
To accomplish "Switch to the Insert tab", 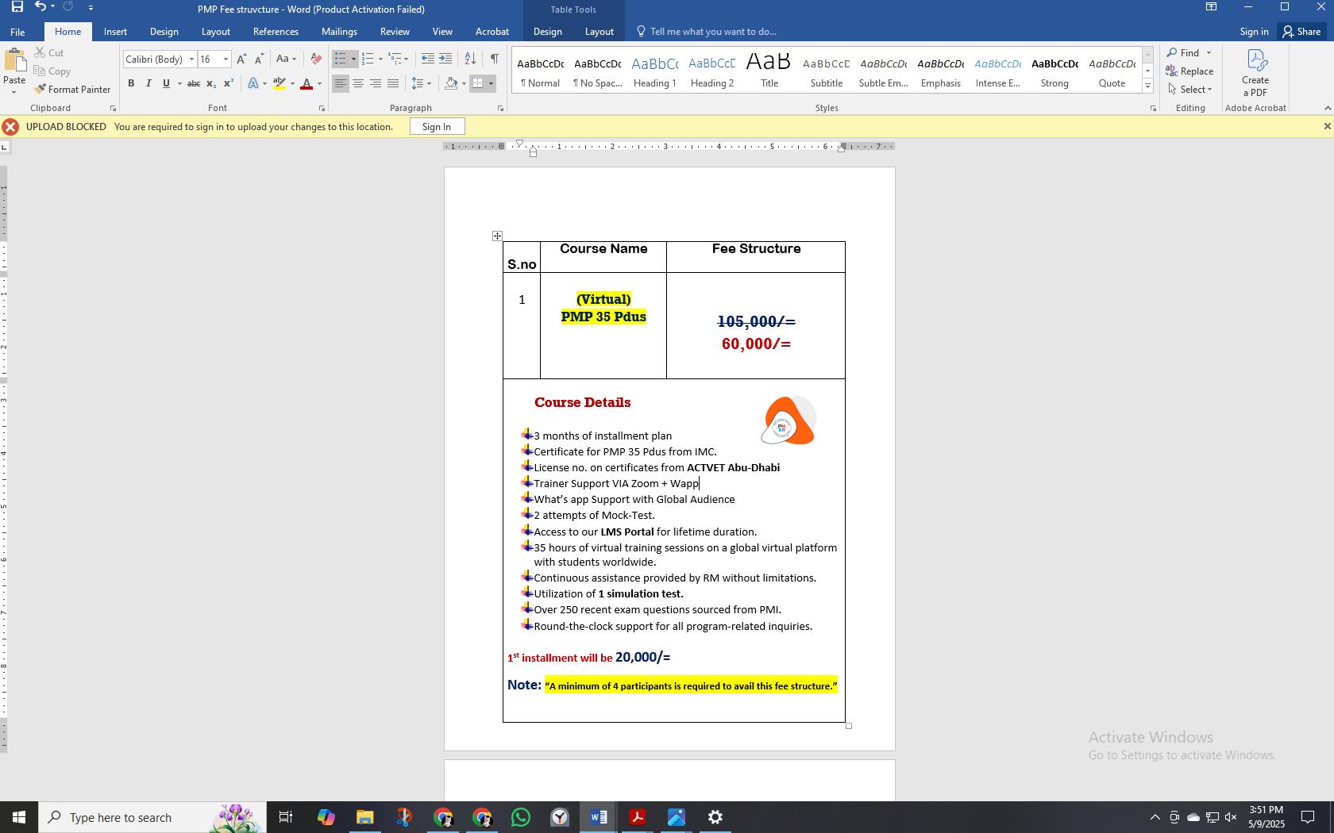I will [115, 32].
